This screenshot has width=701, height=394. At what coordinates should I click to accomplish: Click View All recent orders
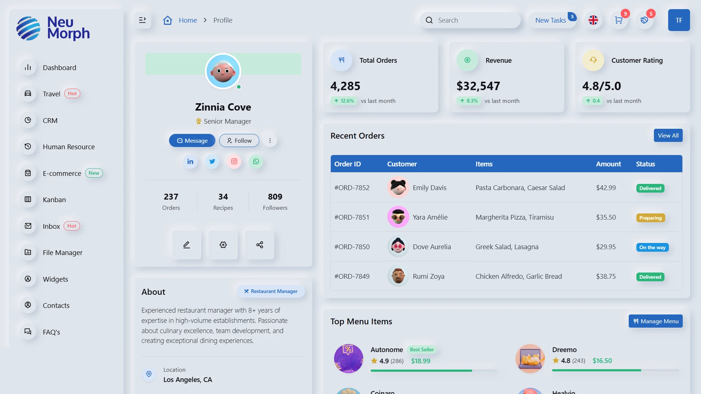[x=668, y=136]
